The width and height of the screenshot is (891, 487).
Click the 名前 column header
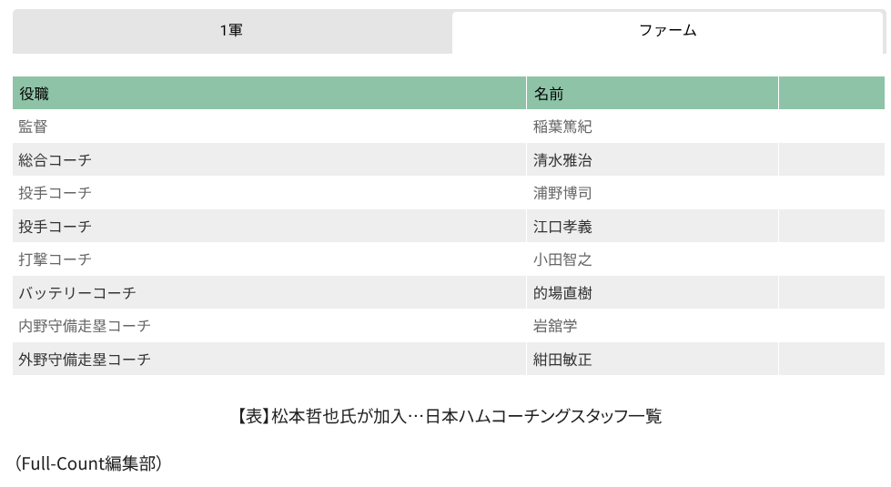pyautogui.click(x=549, y=93)
